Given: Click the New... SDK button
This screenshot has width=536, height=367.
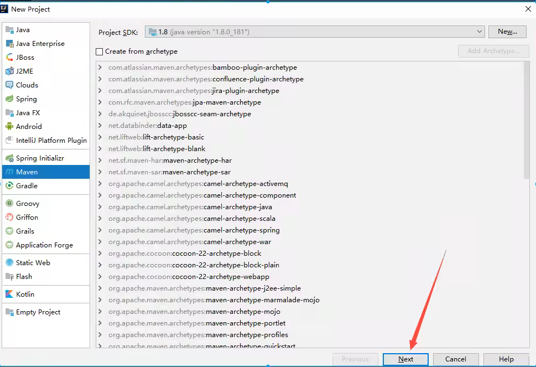Looking at the screenshot, I should pos(507,32).
